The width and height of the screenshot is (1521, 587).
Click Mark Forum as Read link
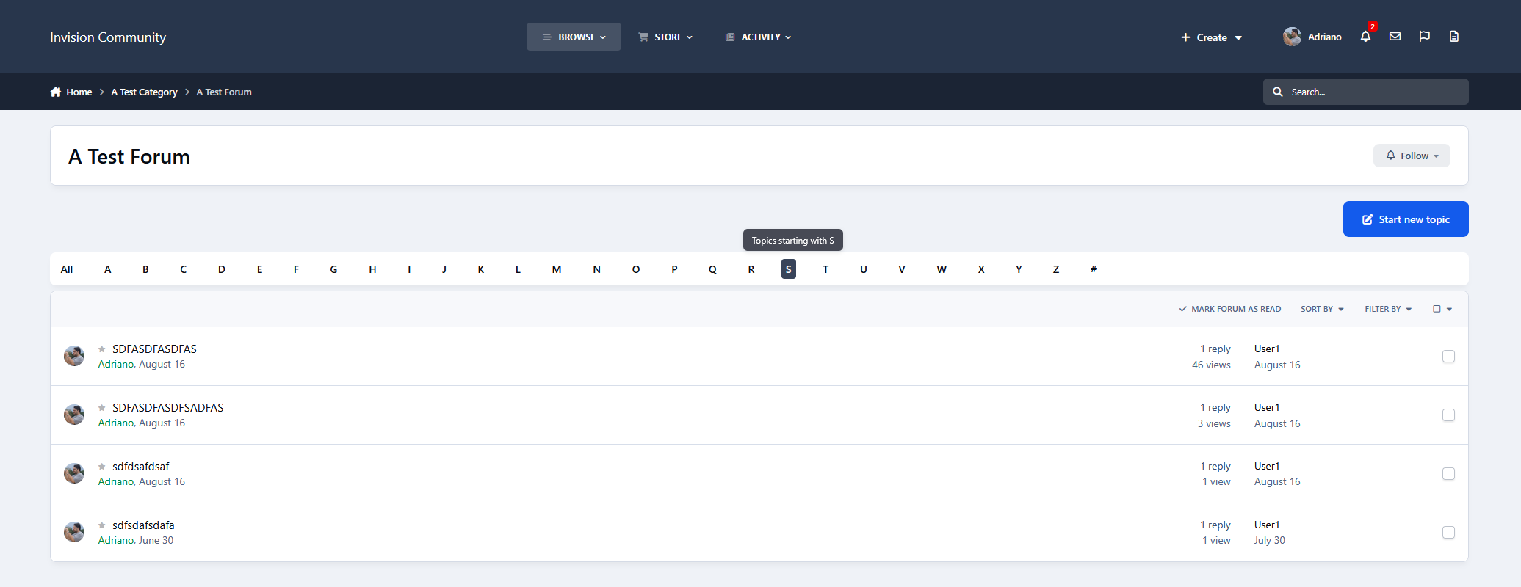coord(1230,309)
